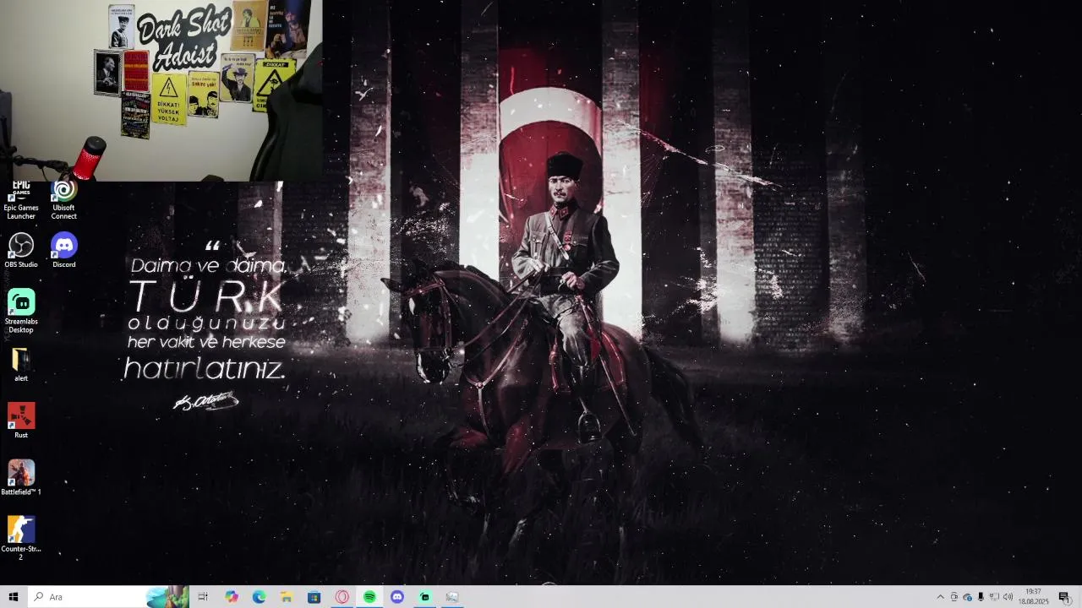Select the alert folder icon

(x=21, y=365)
